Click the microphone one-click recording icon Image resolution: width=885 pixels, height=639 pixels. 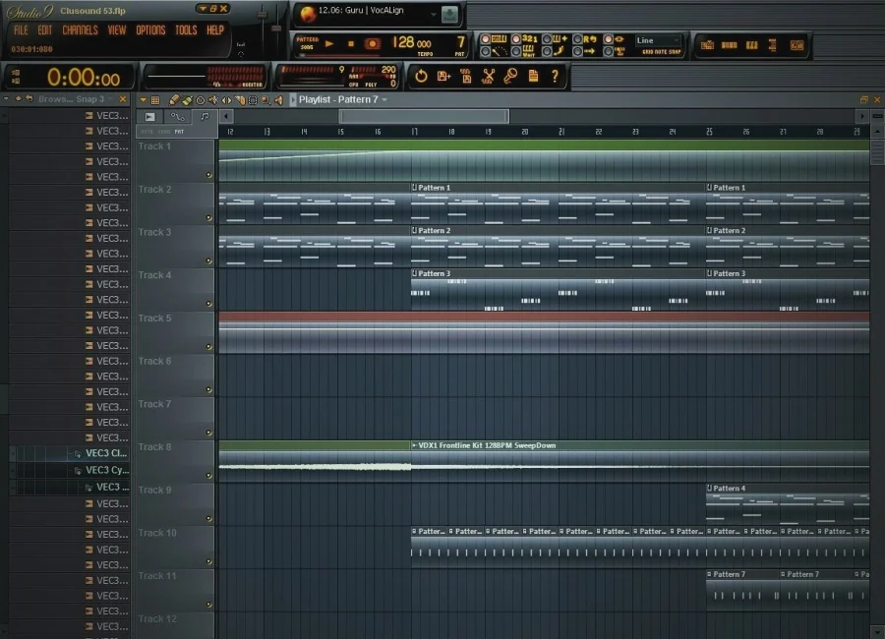tap(510, 76)
